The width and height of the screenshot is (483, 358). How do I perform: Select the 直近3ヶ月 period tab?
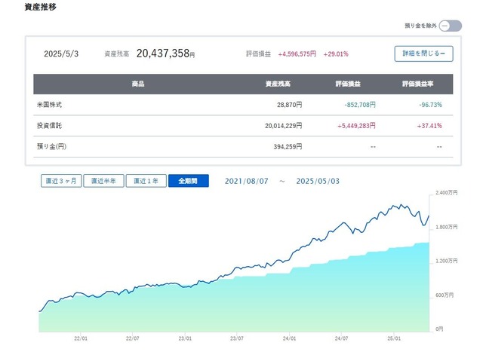click(61, 181)
